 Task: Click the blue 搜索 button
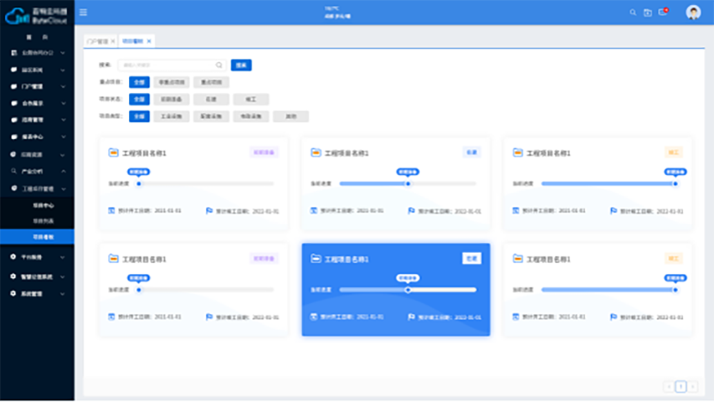click(241, 65)
